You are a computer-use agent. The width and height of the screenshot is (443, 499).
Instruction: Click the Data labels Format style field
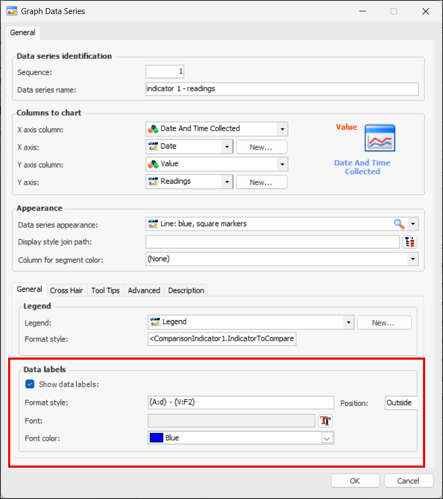point(241,402)
